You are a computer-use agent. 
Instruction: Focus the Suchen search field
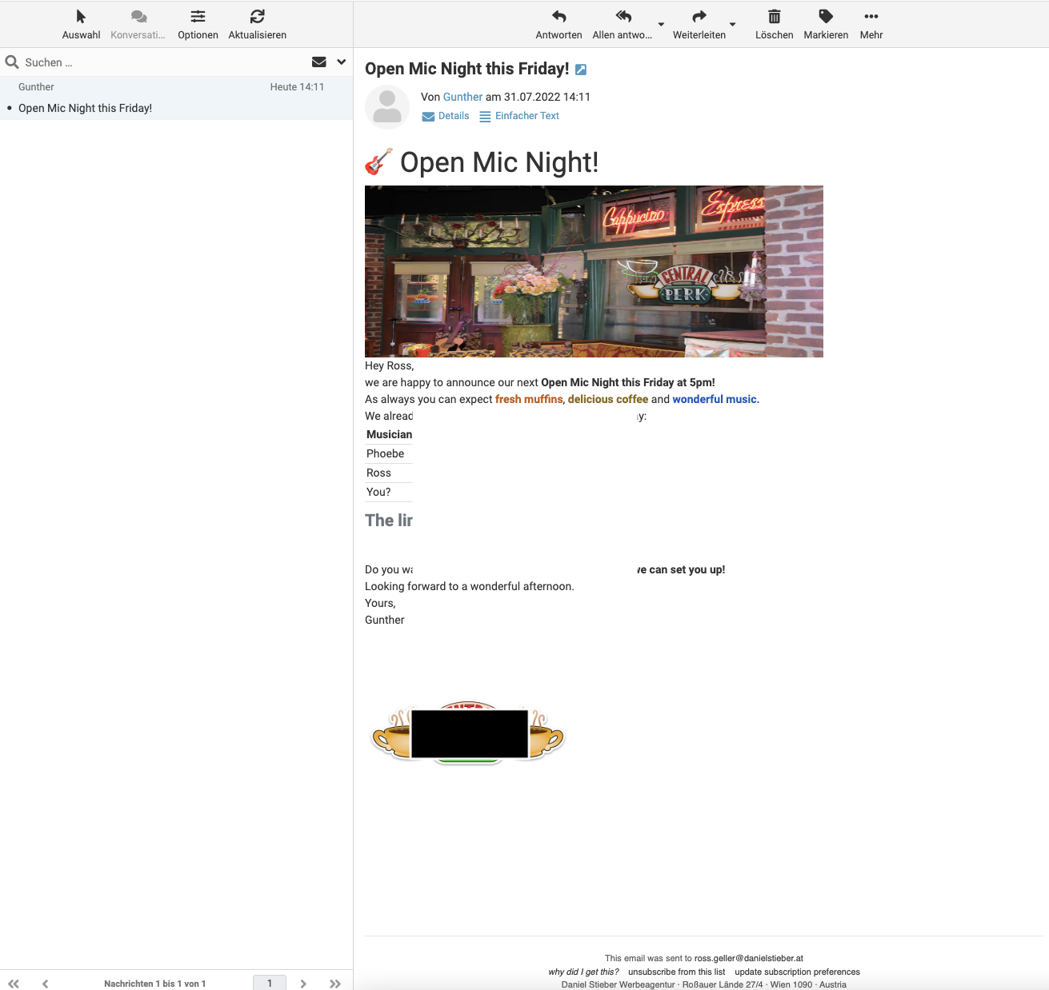[x=164, y=62]
